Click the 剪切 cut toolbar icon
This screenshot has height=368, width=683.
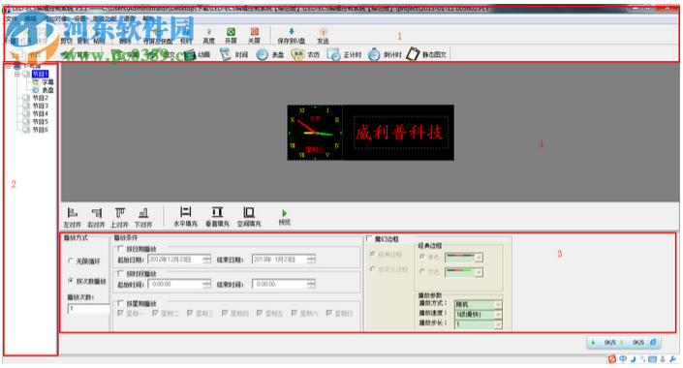click(67, 36)
